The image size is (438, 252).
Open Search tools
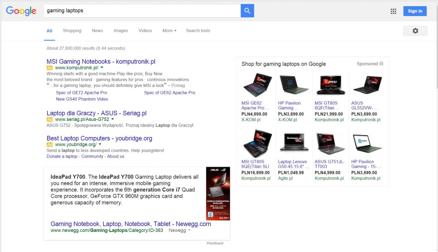pos(198,31)
